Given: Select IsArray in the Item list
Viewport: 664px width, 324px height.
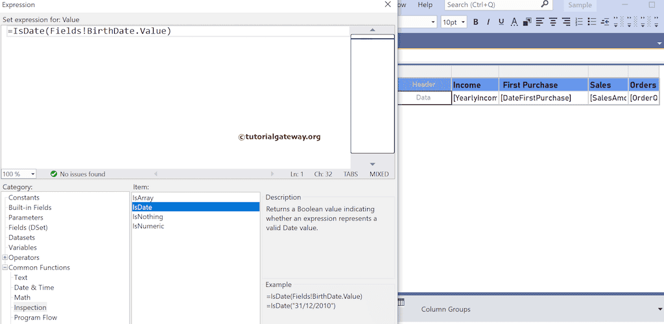Looking at the screenshot, I should pos(196,198).
